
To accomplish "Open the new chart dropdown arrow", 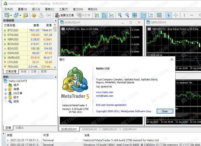I will (x=11, y=15).
